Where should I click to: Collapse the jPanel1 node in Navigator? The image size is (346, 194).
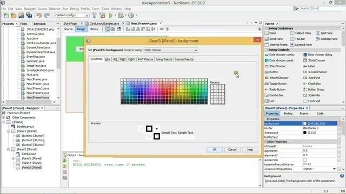pyautogui.click(x=9, y=131)
